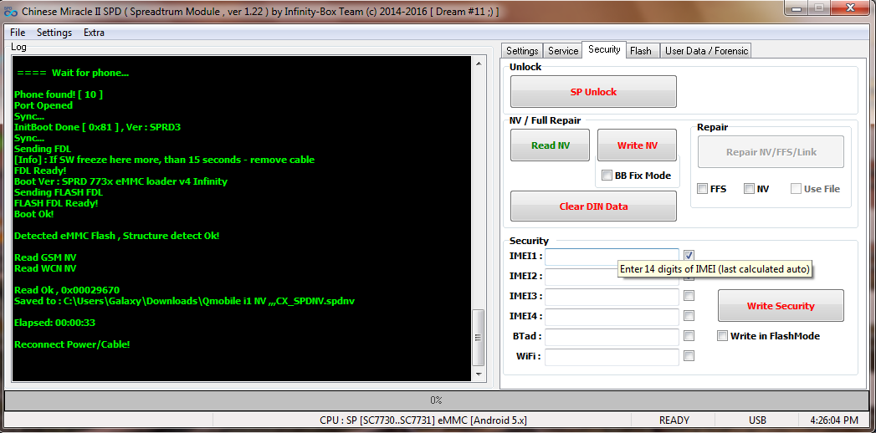Image resolution: width=876 pixels, height=433 pixels.
Task: Enable the BTad checkbox
Action: [x=689, y=336]
